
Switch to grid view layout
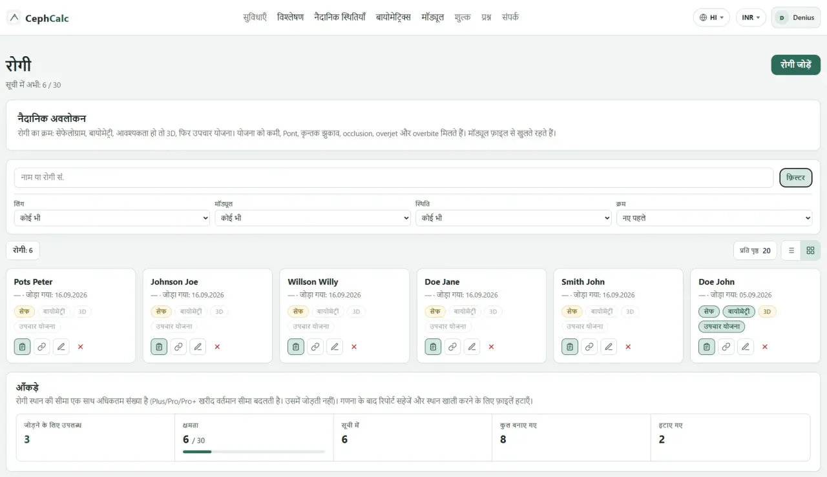pos(811,250)
